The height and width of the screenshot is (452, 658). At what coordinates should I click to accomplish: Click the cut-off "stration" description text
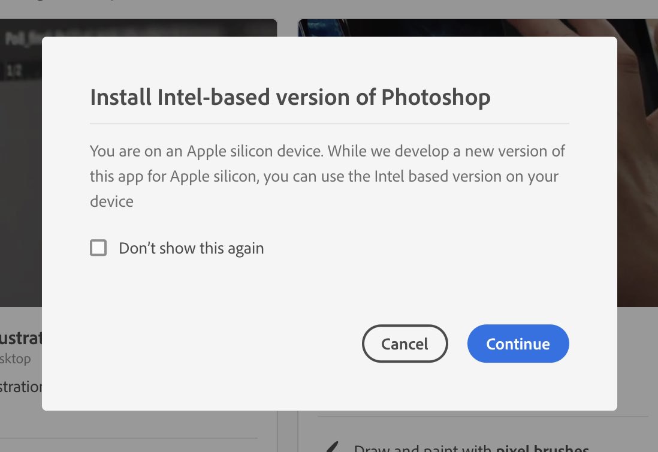[x=21, y=387]
